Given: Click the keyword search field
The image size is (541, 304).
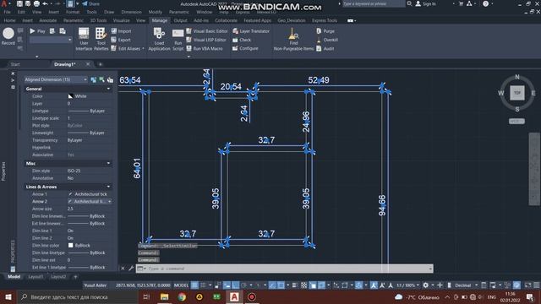Looking at the screenshot, I should pos(373,3).
